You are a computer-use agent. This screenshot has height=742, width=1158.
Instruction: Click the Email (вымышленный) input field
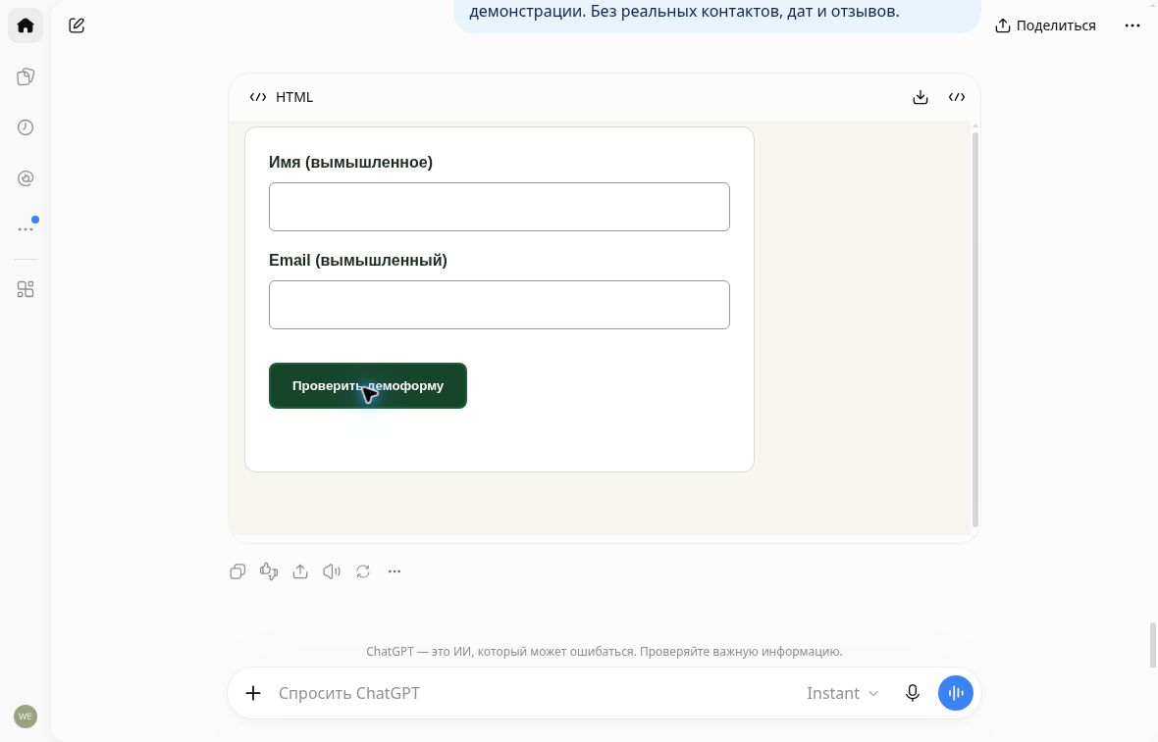pyautogui.click(x=500, y=305)
